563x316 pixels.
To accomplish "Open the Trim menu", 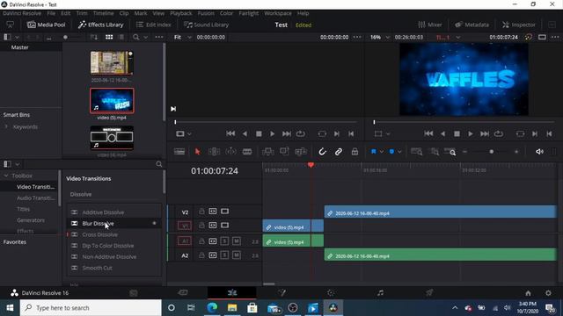I will (82, 13).
